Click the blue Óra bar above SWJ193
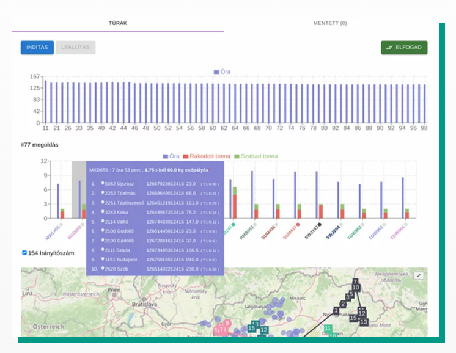Viewport: 456px width, 353px height. click(317, 195)
